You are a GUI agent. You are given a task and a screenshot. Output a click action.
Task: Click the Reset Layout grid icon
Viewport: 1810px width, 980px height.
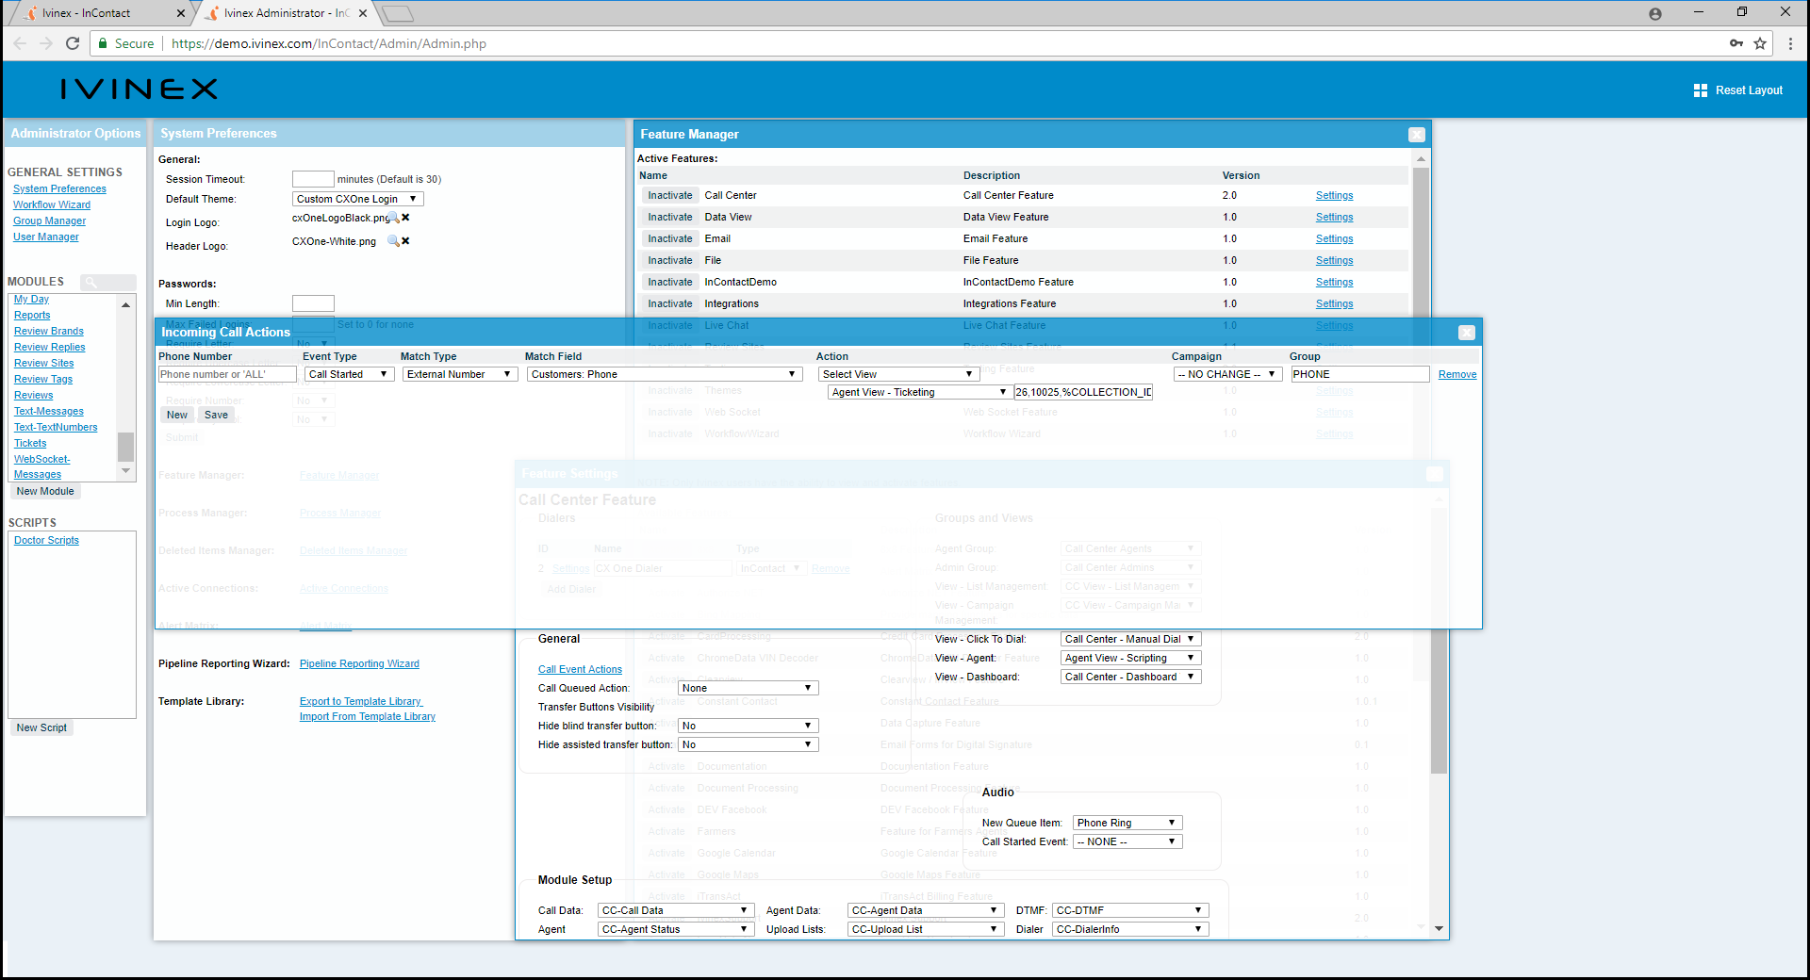1701,90
